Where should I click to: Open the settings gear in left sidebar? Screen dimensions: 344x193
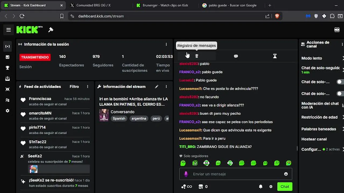coord(8,111)
